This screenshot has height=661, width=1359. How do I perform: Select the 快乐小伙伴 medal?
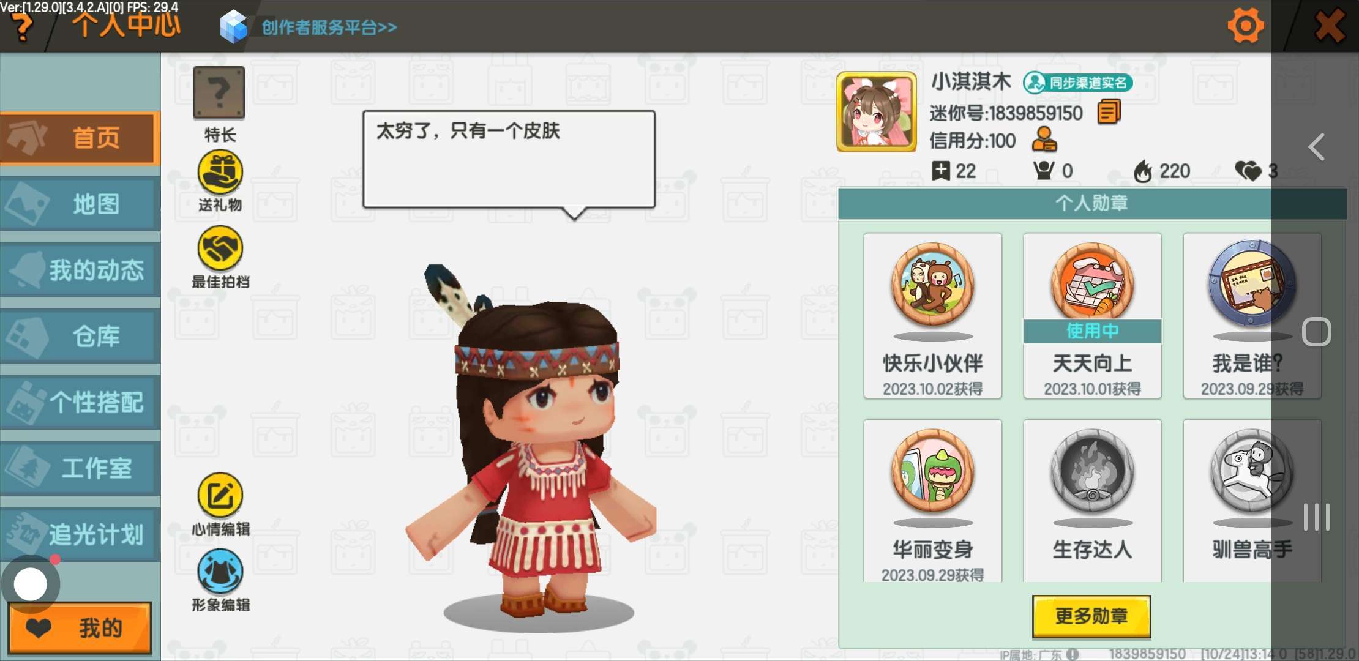coord(932,316)
